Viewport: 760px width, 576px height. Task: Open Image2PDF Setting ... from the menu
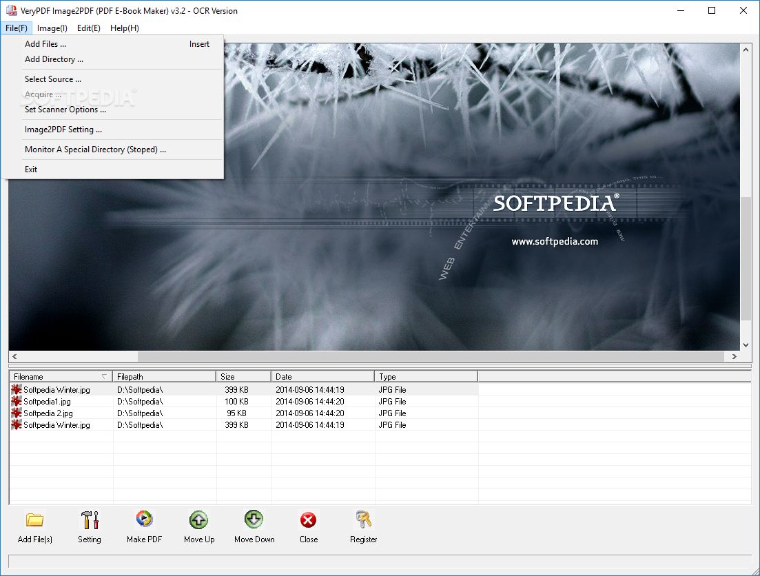112,130
